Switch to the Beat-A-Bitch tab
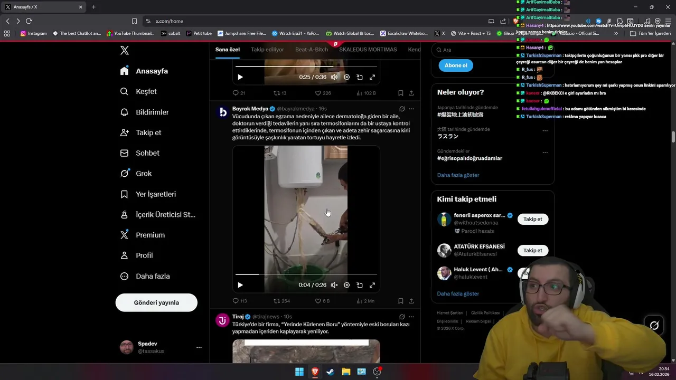This screenshot has width=676, height=380. pos(312,50)
